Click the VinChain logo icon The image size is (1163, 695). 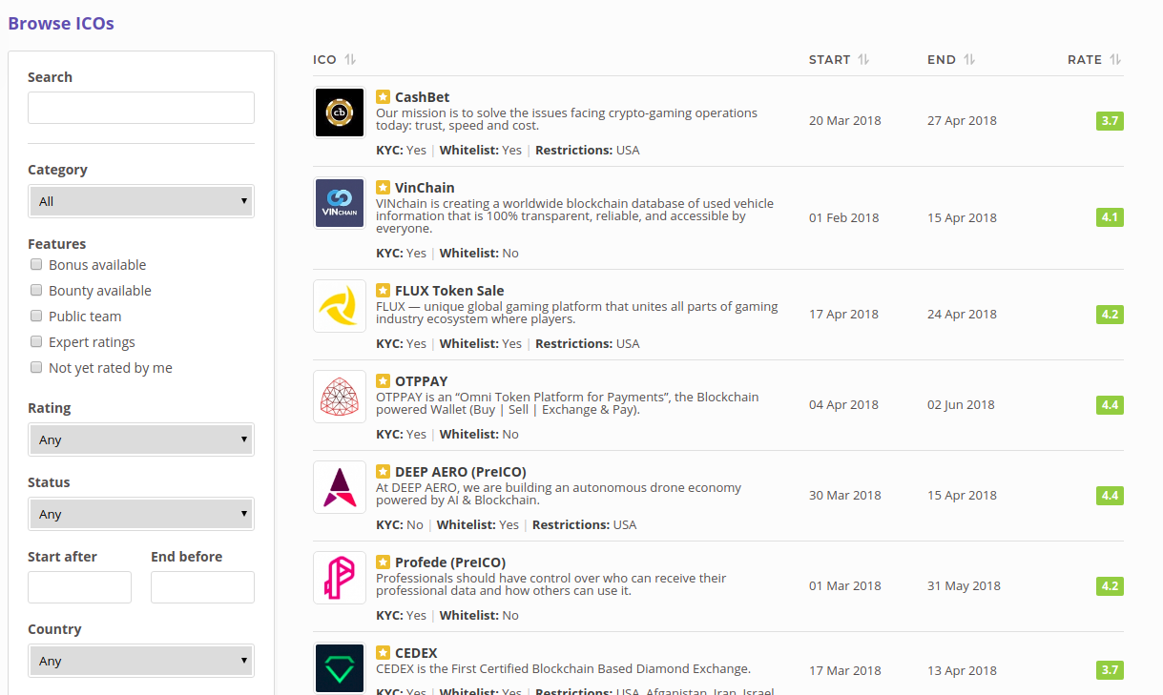coord(340,203)
